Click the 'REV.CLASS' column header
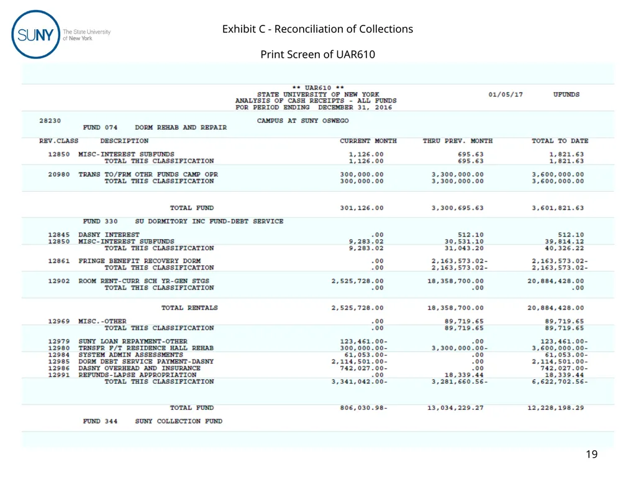The image size is (636, 477). tap(58, 141)
